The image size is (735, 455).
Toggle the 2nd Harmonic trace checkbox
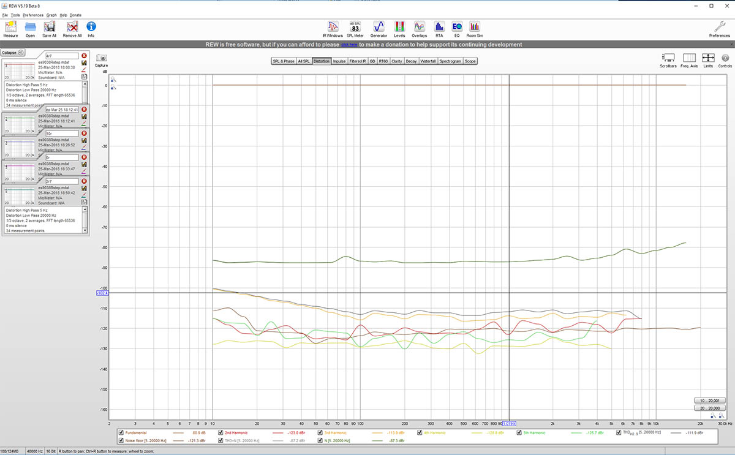219,432
